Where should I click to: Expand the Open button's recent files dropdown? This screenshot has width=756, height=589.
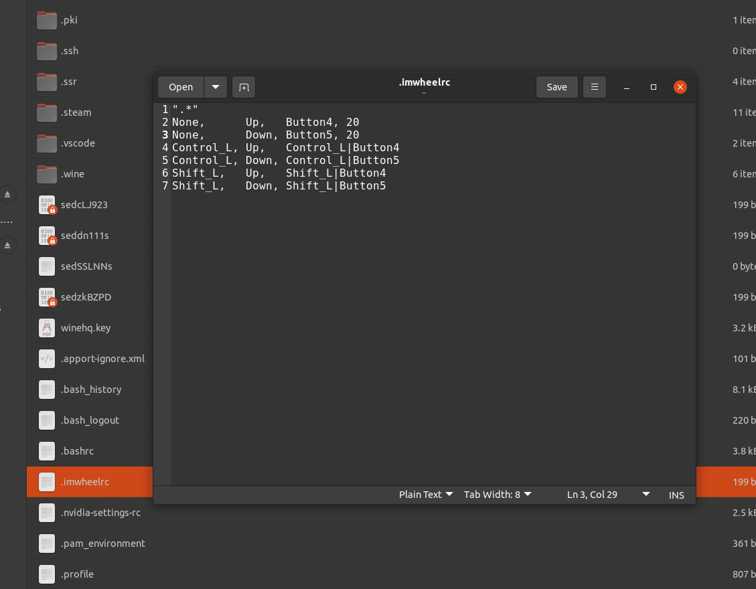coord(216,87)
